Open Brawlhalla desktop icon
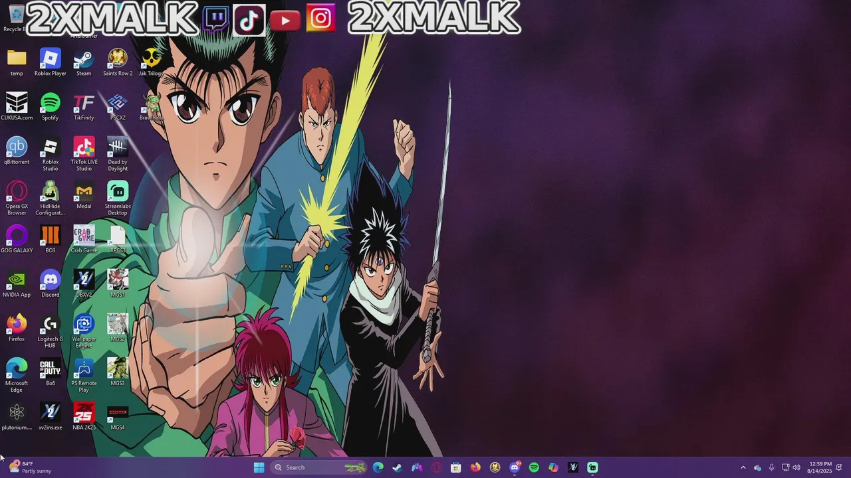 tap(151, 107)
